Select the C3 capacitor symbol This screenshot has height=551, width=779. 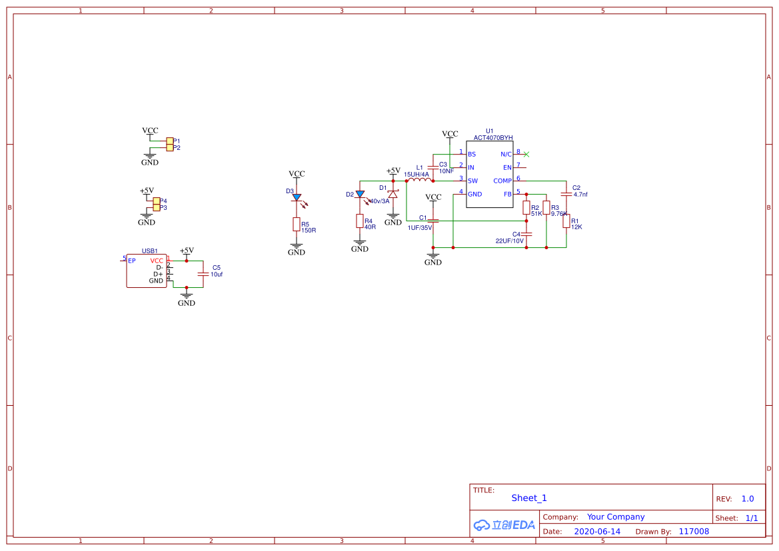[x=432, y=167]
